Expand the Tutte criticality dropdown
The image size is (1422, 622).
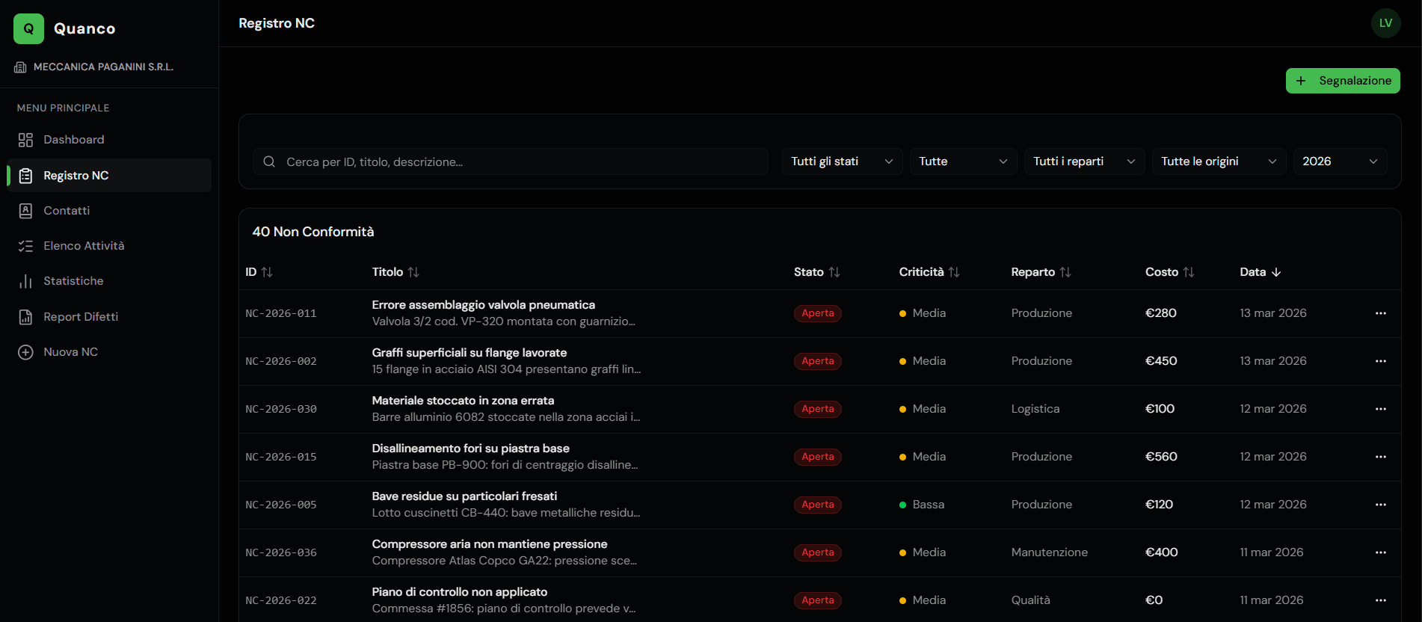(x=963, y=161)
